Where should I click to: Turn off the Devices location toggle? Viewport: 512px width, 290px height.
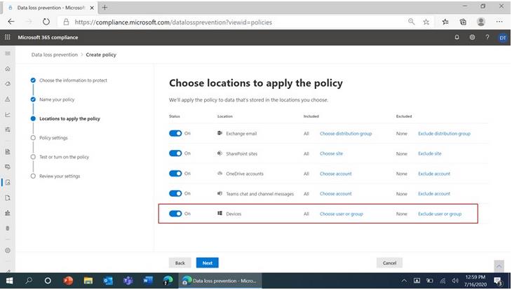coord(175,214)
